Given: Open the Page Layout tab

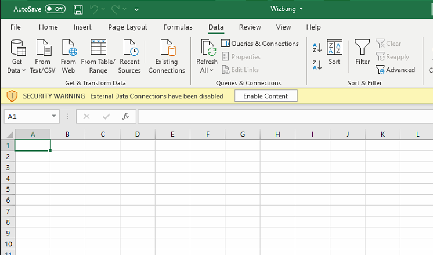Looking at the screenshot, I should coord(128,27).
